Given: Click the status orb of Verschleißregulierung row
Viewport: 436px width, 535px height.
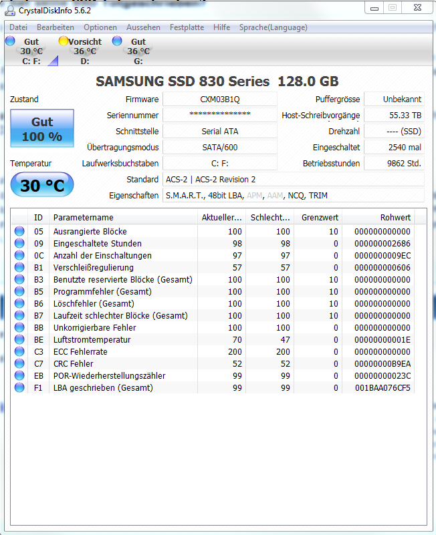Looking at the screenshot, I should pyautogui.click(x=19, y=267).
